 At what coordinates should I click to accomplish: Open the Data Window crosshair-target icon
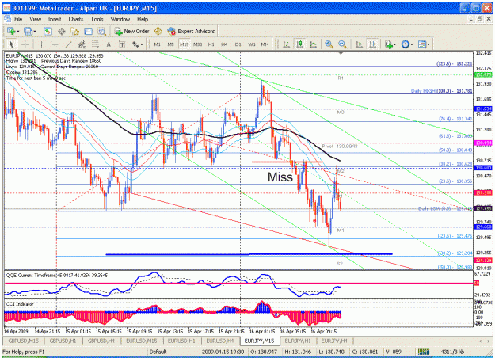pyautogui.click(x=62, y=31)
